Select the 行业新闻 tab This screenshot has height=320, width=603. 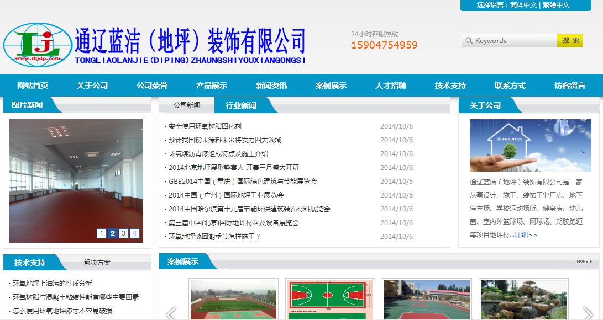pos(240,105)
